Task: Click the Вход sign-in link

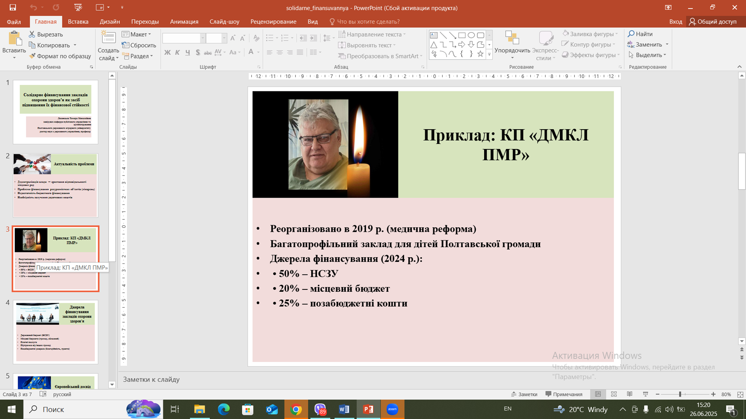Action: (676, 22)
